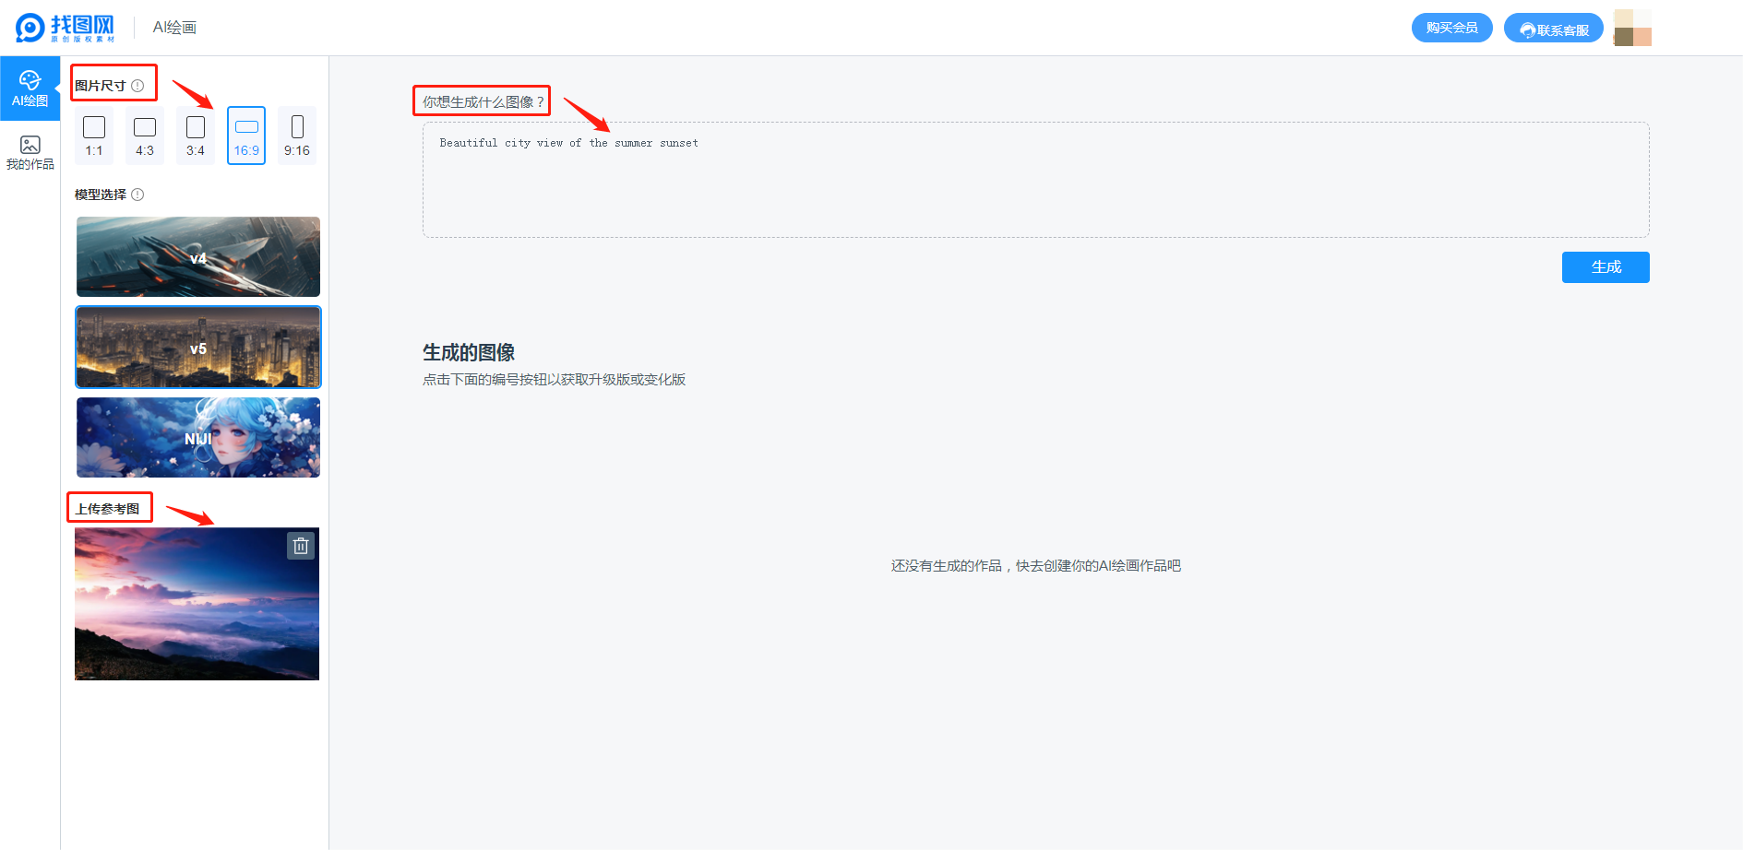The height and width of the screenshot is (850, 1743).
Task: Click the 购买会员 button
Action: click(x=1451, y=28)
